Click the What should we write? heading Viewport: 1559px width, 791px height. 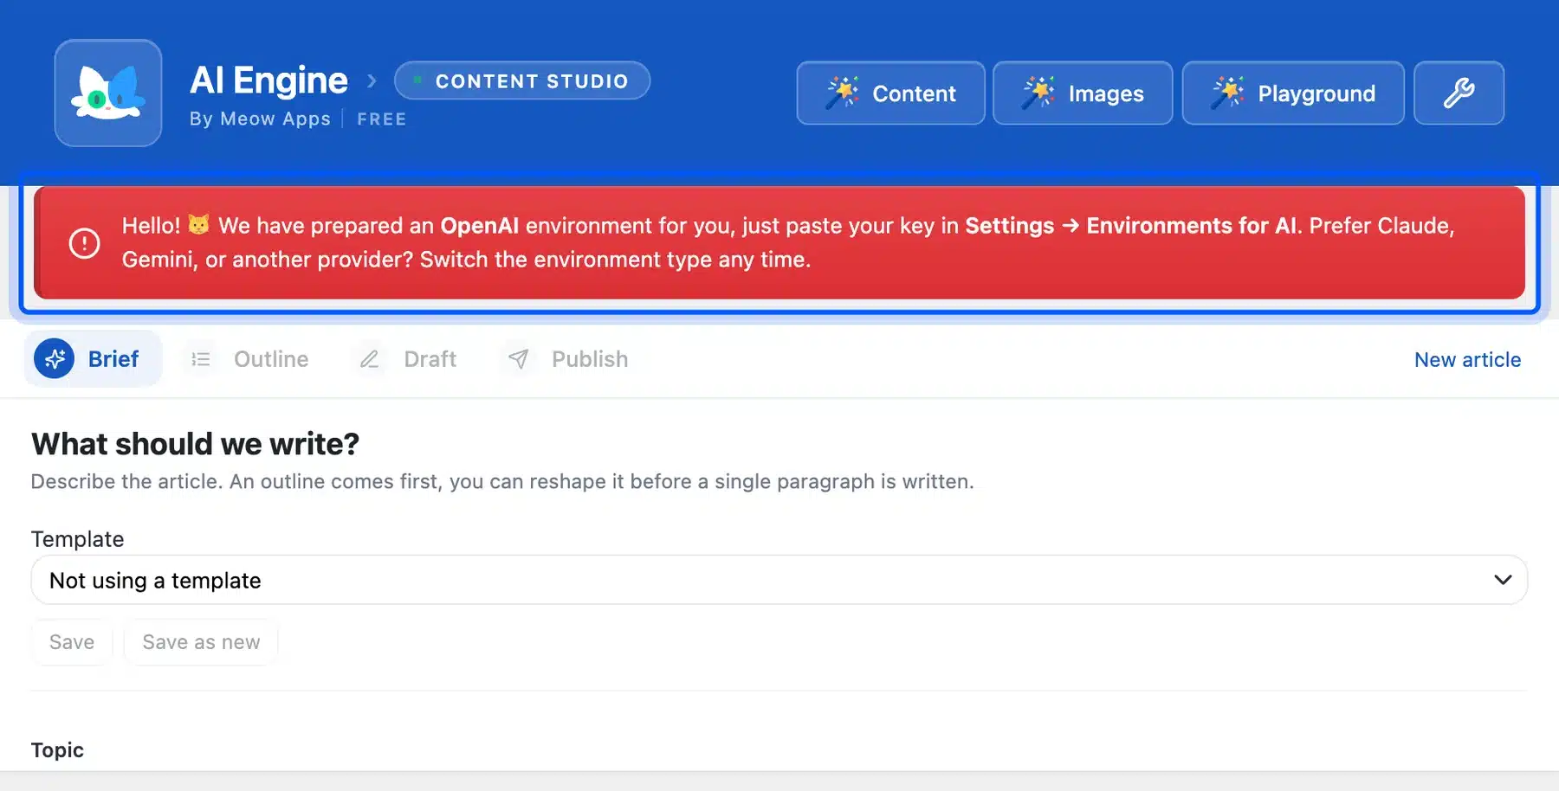(195, 444)
